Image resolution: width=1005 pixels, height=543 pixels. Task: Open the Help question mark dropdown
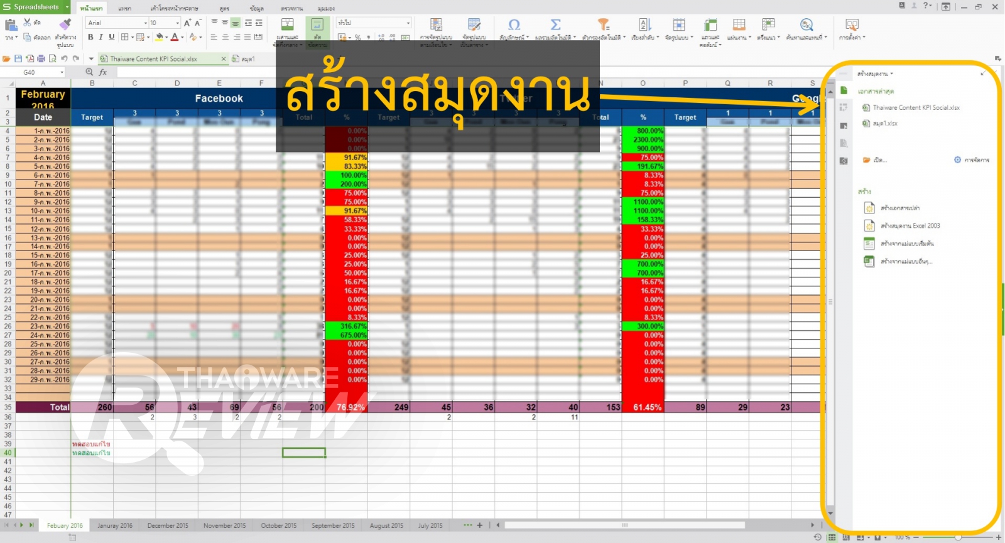click(927, 6)
